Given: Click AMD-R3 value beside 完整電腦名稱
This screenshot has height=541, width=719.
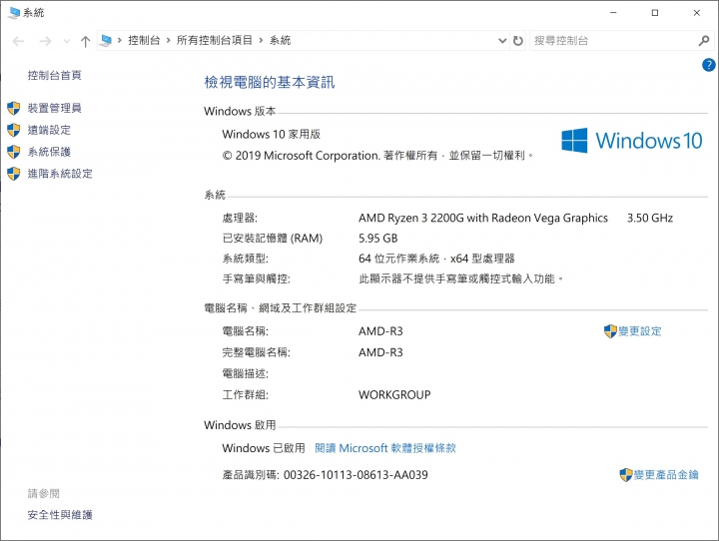Looking at the screenshot, I should 380,352.
